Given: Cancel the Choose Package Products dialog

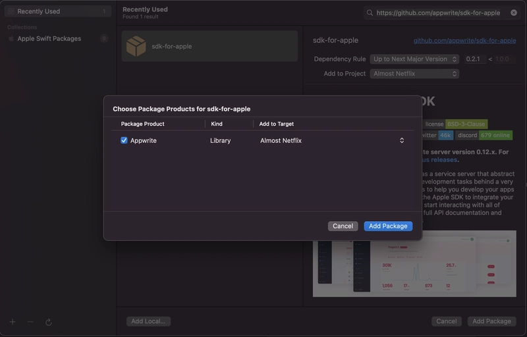Looking at the screenshot, I should (x=343, y=226).
